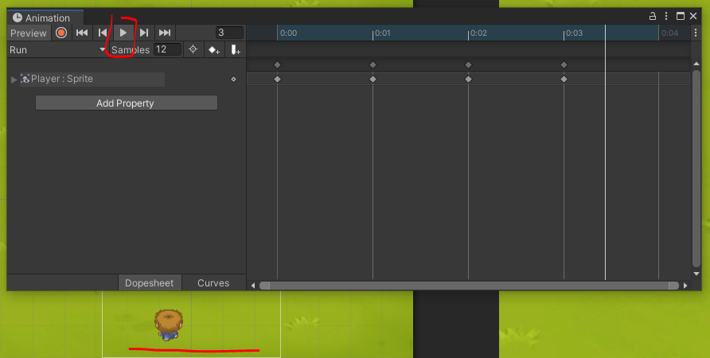Viewport: 710px width, 358px height.
Task: Go to the previous keyframe
Action: pos(103,33)
